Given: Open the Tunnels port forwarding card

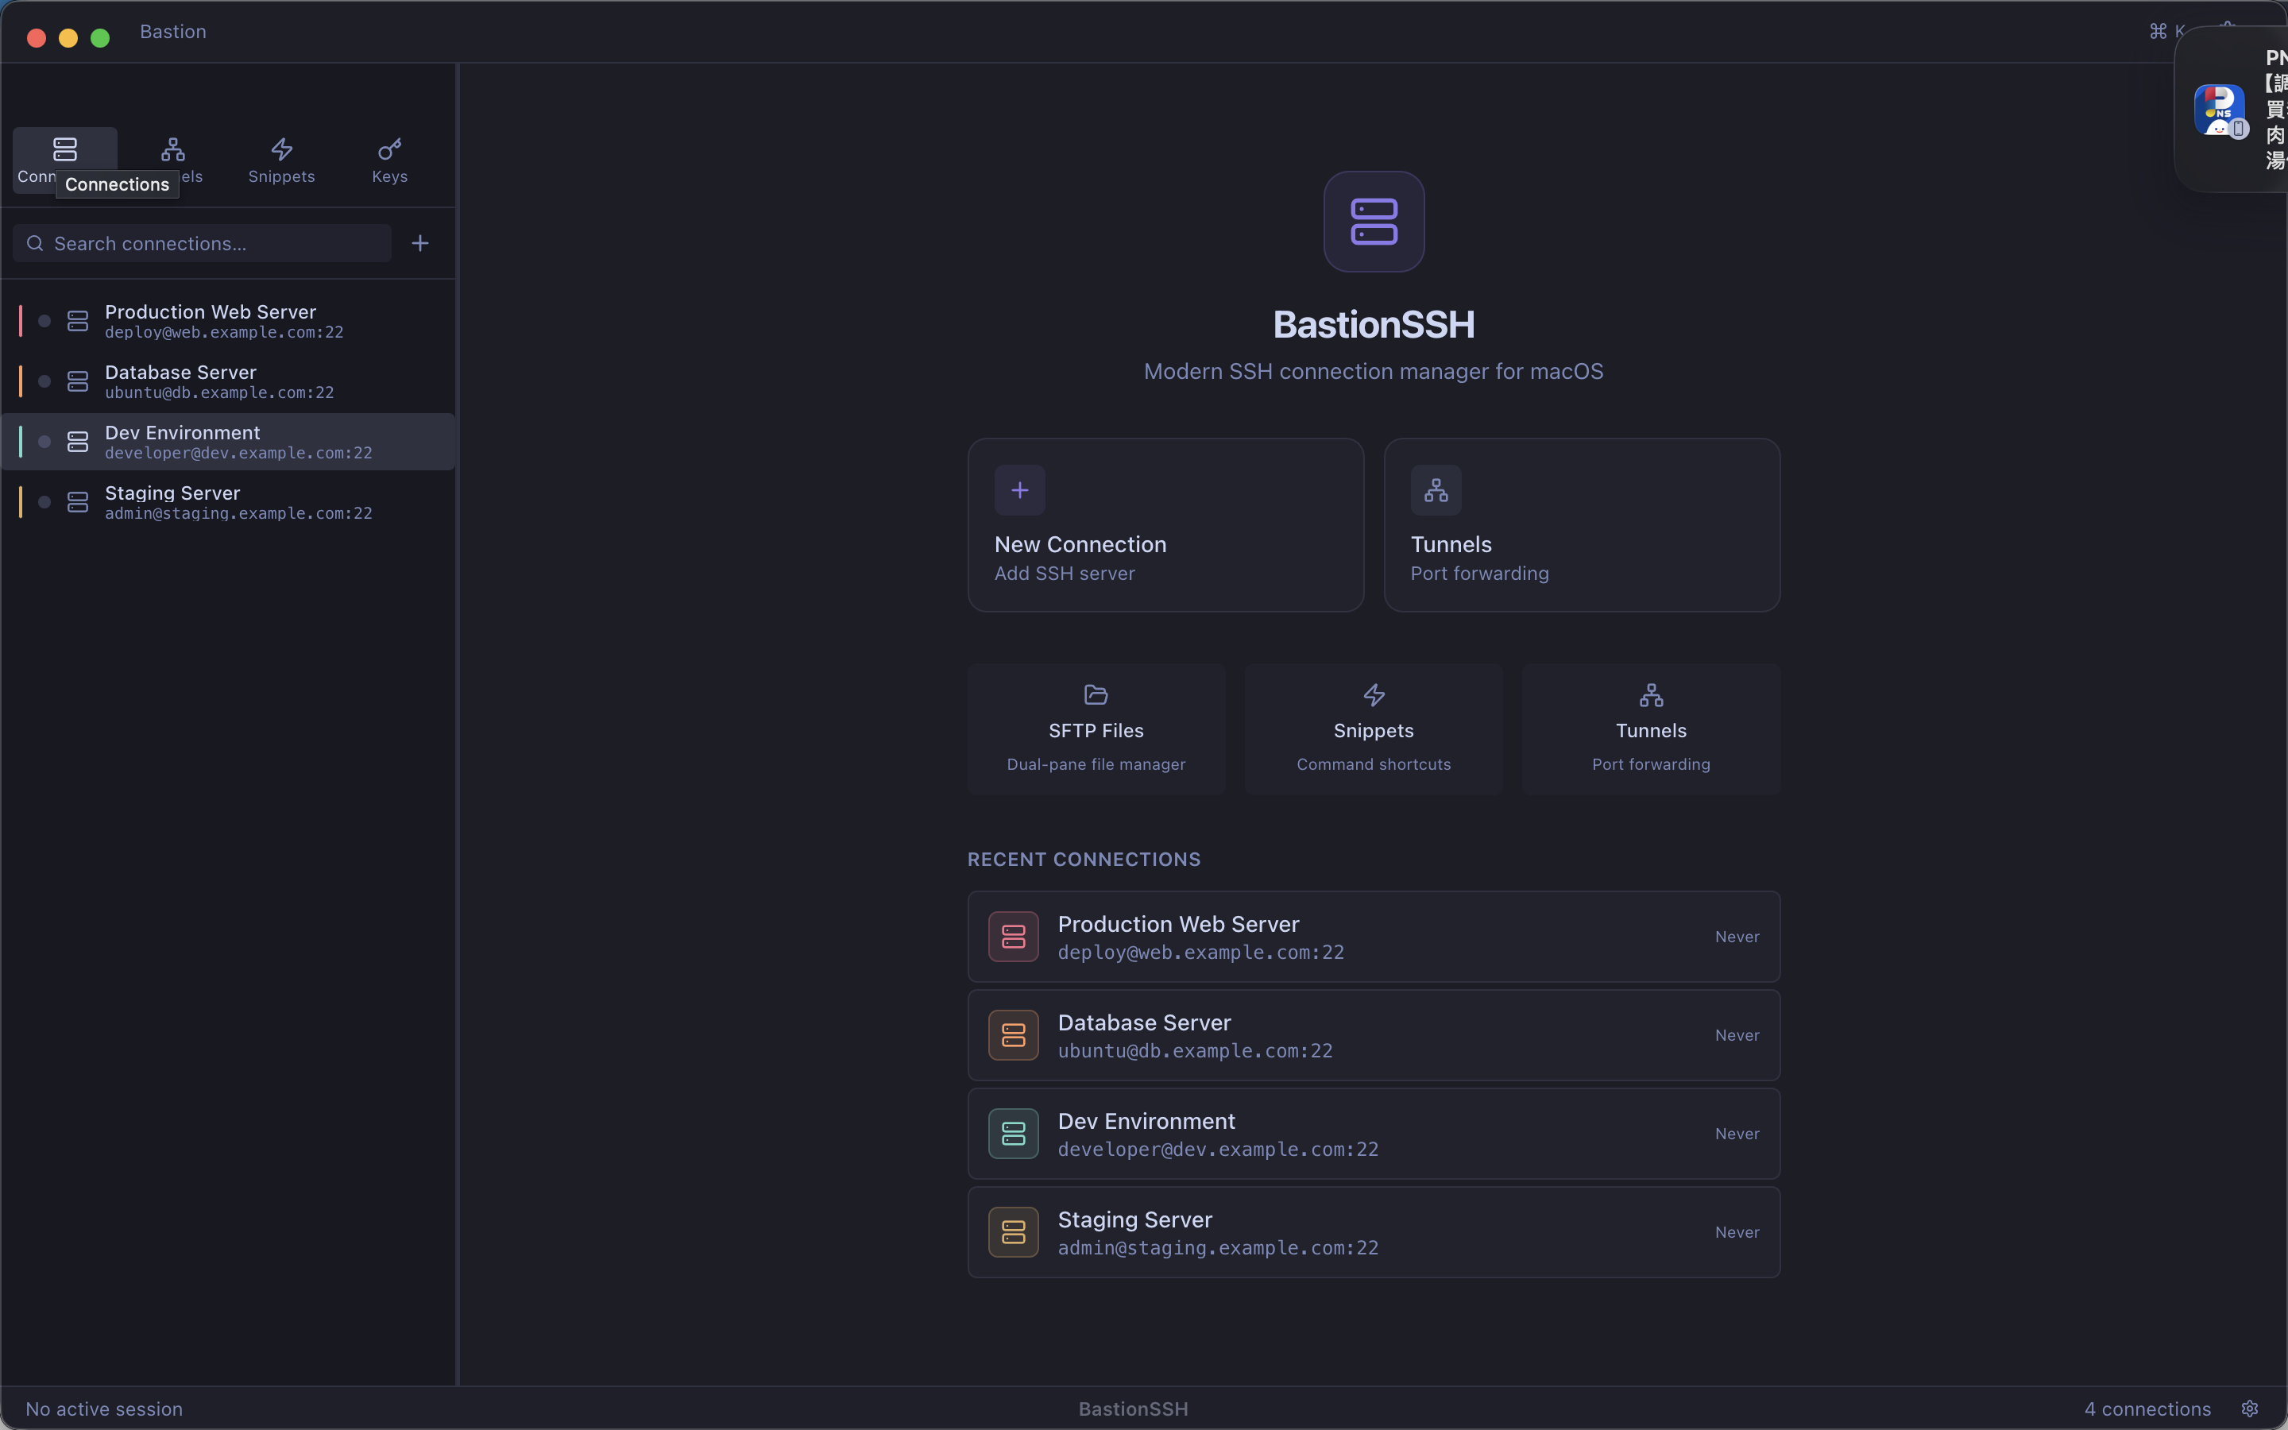Looking at the screenshot, I should 1582,525.
